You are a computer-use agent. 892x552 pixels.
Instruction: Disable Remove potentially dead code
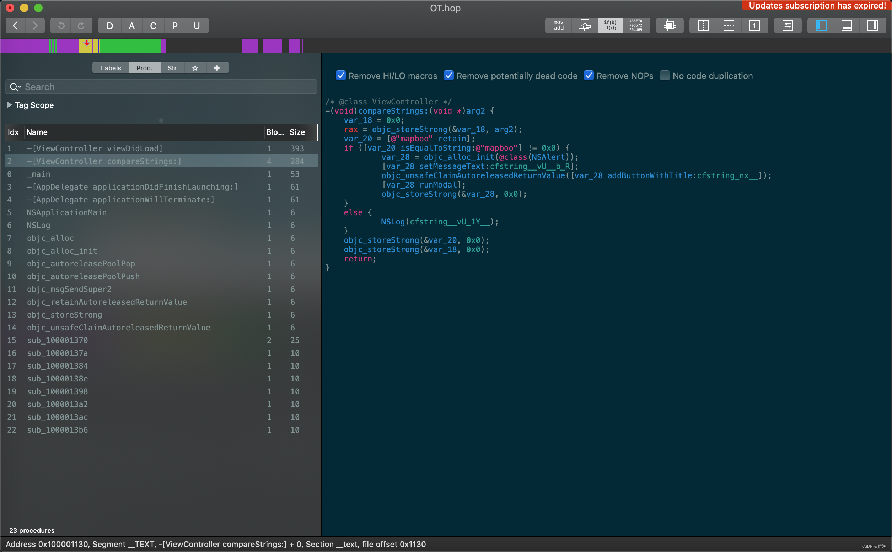[448, 76]
